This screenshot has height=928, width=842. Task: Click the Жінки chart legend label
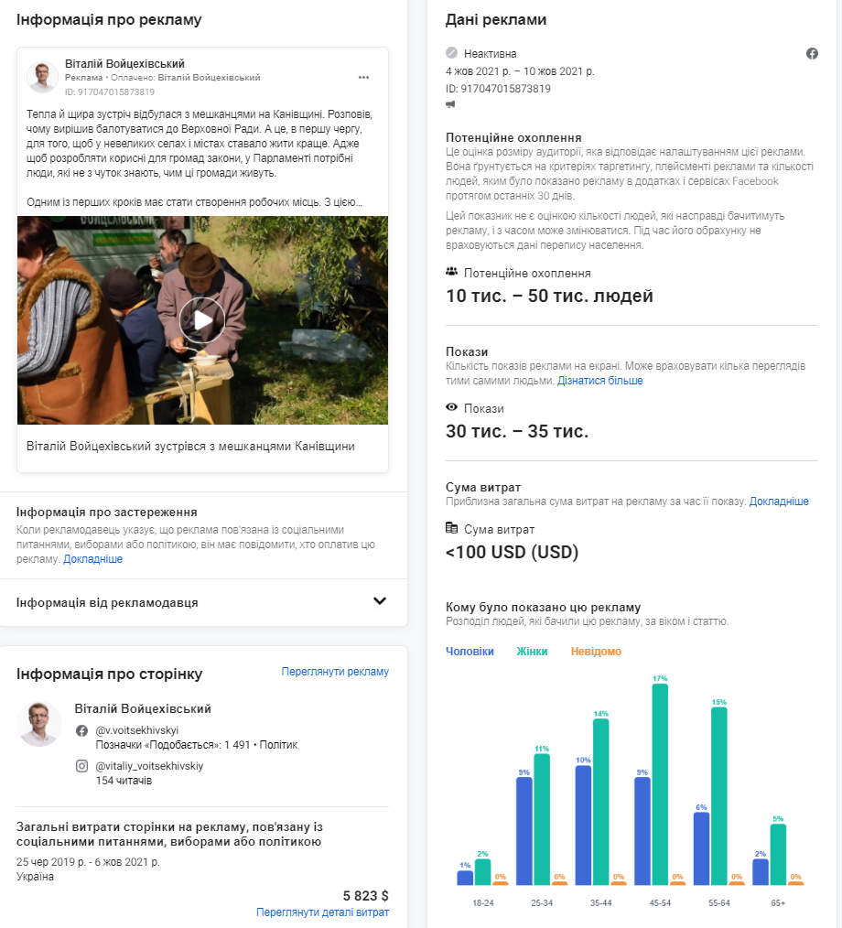coord(532,652)
